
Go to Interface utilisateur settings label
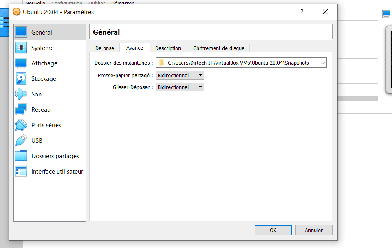pos(57,172)
